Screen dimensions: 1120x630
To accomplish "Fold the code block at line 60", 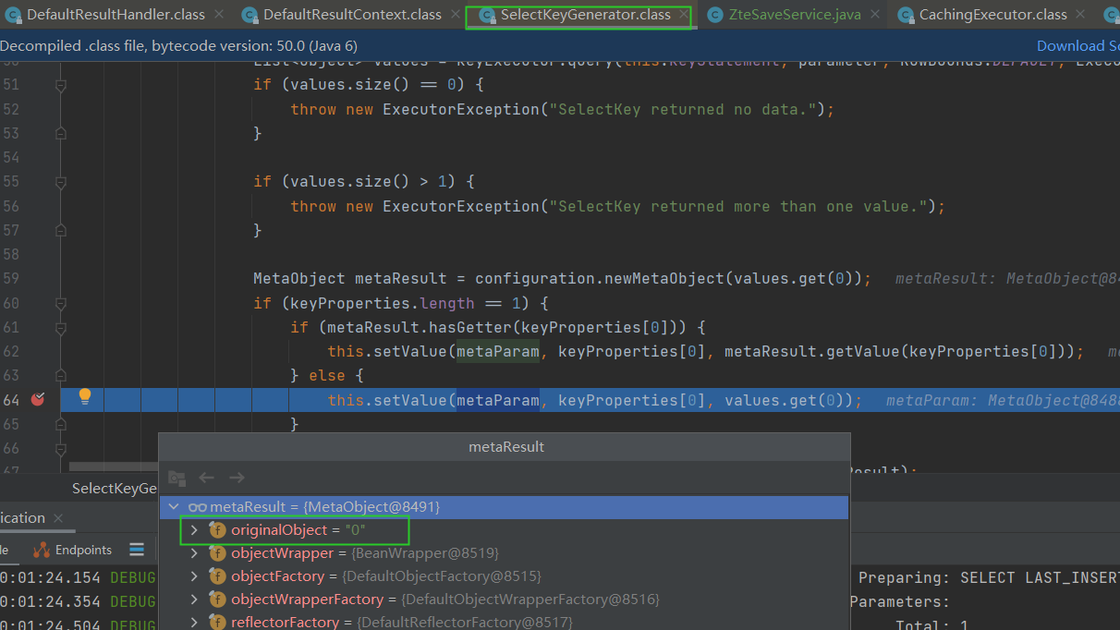I will (61, 303).
